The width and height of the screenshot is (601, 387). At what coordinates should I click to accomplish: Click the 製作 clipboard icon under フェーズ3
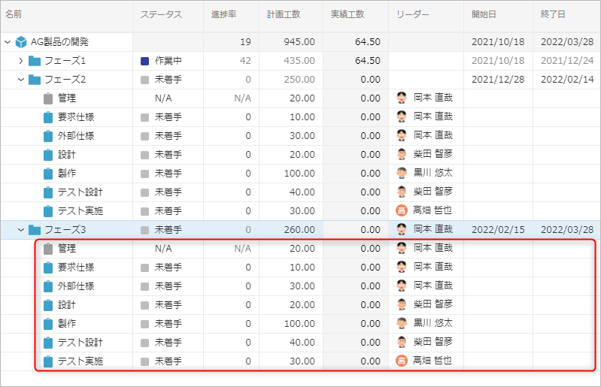click(x=48, y=324)
